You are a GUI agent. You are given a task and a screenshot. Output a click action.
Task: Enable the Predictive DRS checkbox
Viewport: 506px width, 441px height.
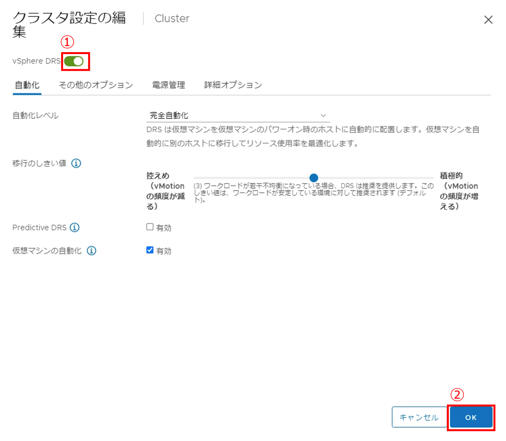(x=150, y=227)
